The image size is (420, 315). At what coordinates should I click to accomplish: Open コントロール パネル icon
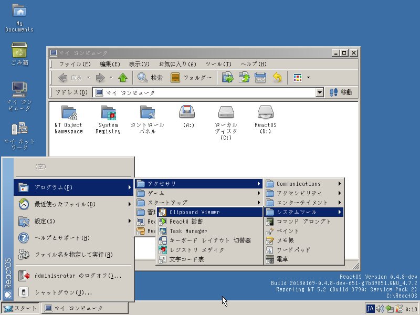tap(147, 120)
